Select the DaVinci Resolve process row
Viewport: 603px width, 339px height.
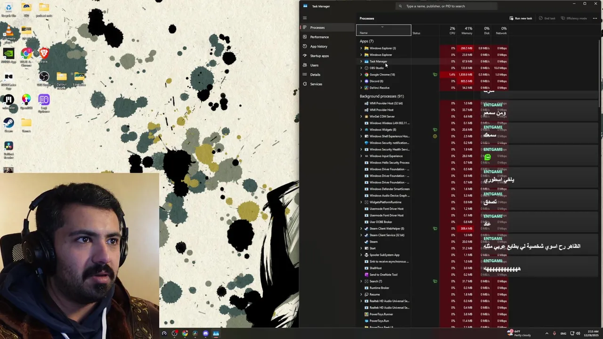click(432, 88)
